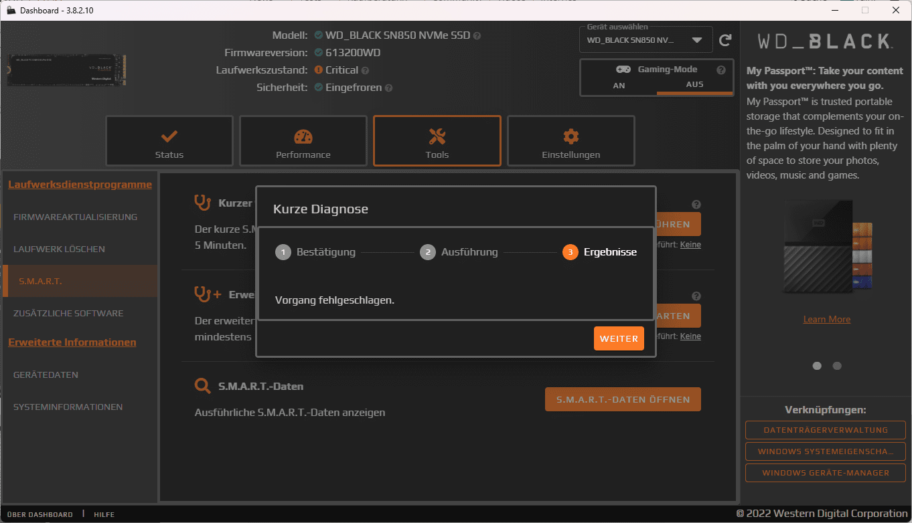912x523 pixels.
Task: Click step 3 Ergebnisse in the wizard
Action: coord(600,252)
